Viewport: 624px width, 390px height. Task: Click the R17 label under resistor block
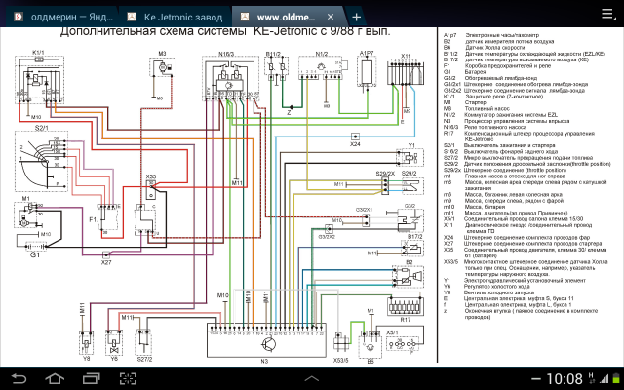pyautogui.click(x=406, y=320)
